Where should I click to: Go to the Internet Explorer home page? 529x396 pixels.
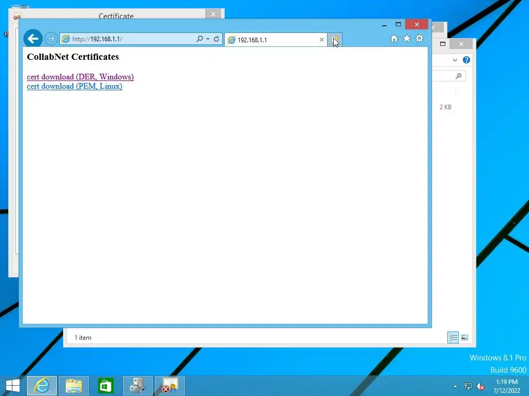(x=394, y=38)
